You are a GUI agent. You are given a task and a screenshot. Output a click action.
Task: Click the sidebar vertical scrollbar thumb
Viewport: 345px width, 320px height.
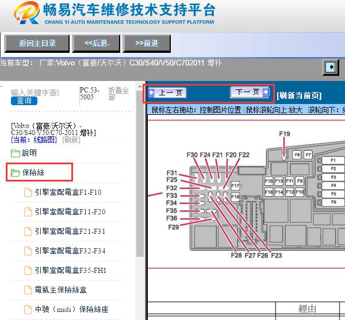[140, 174]
